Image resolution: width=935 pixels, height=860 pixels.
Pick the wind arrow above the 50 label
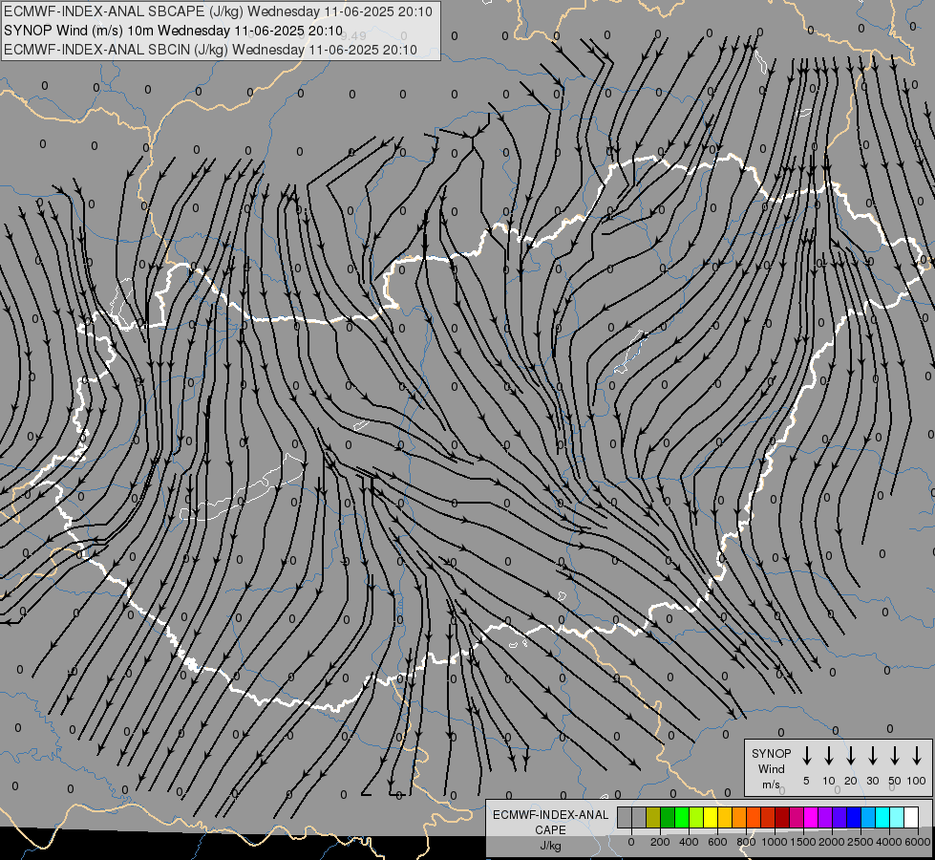(895, 756)
